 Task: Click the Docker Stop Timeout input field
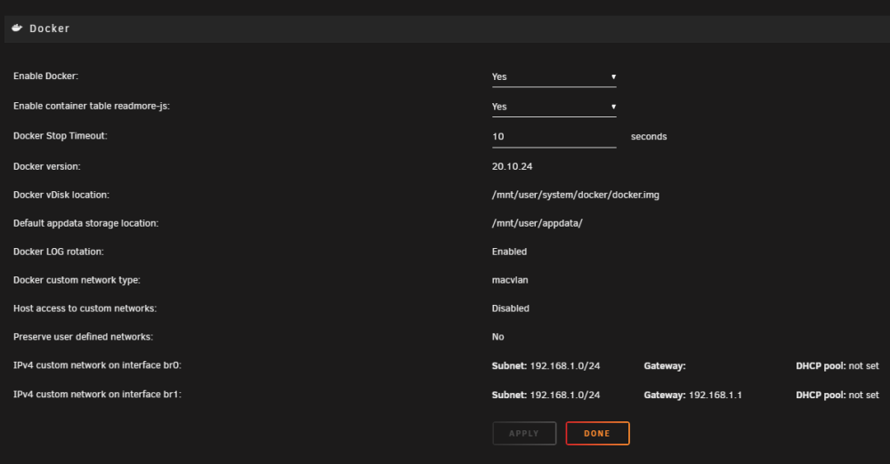coord(554,137)
